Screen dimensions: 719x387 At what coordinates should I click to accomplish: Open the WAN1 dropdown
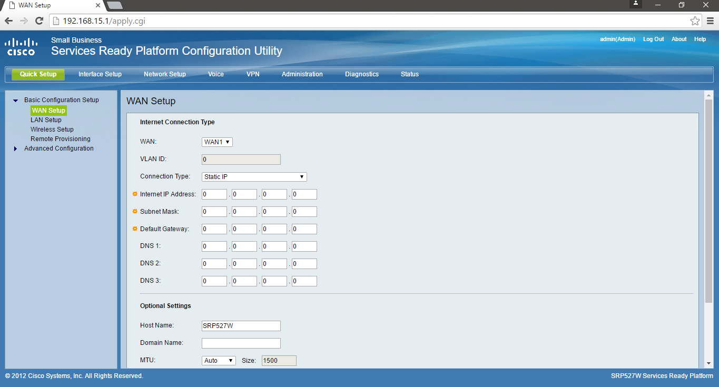coord(217,142)
